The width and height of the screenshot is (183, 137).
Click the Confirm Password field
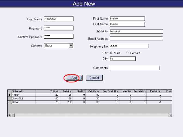pyautogui.click(x=59, y=36)
